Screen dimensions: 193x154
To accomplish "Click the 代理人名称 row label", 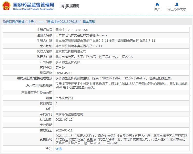I will pos(44,52).
